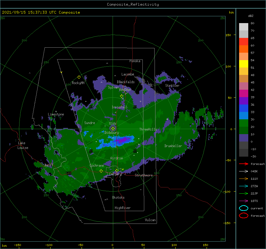Image resolution: width=266 pixels, height=249 pixels.
Task: Click the 65 dBZ red swatch
Action: pos(244,41)
